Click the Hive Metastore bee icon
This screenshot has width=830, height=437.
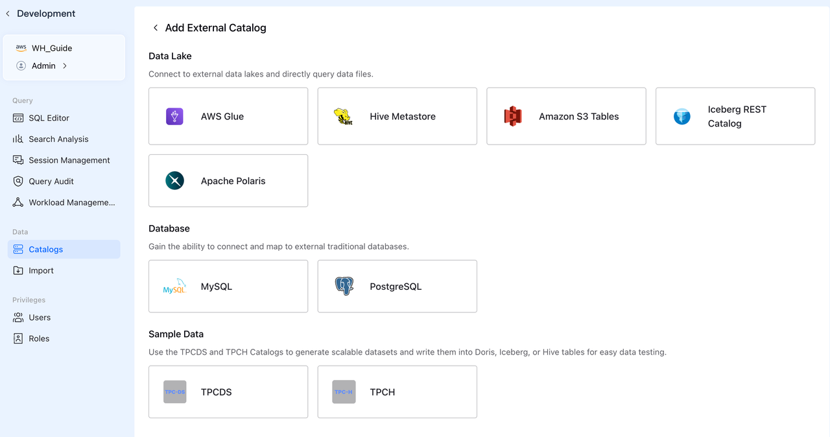(x=343, y=117)
